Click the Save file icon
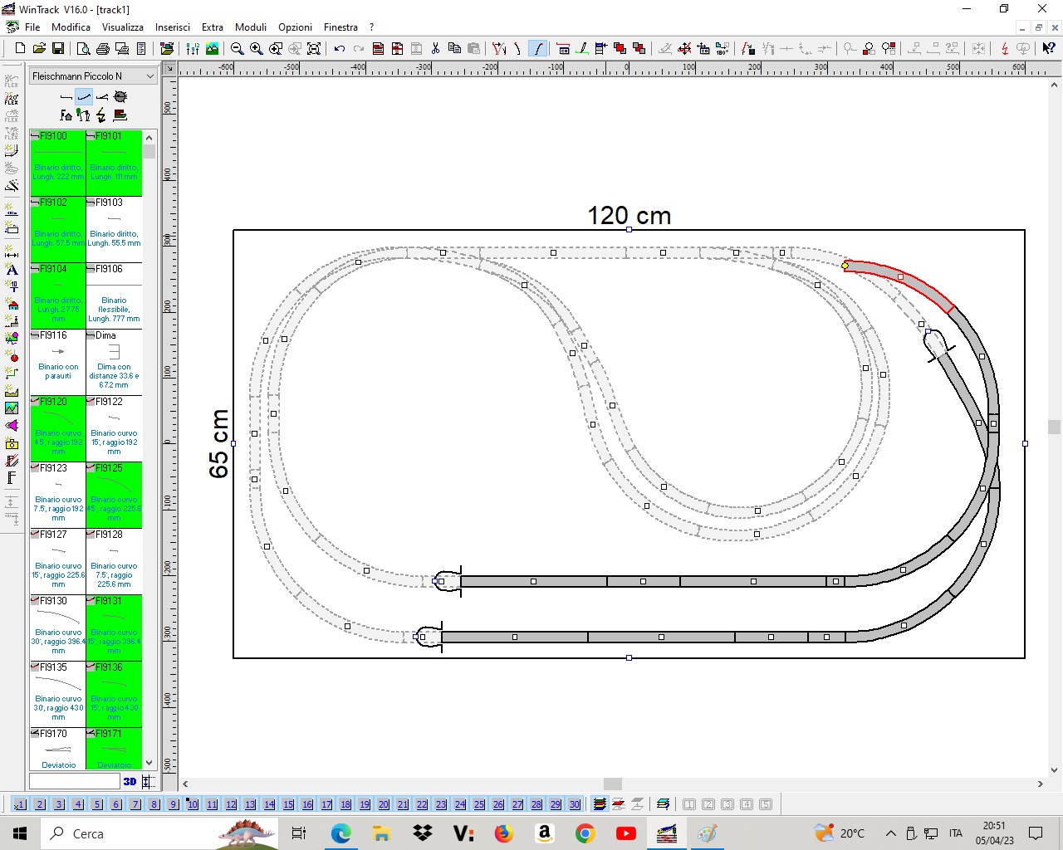The width and height of the screenshot is (1063, 850). [58, 49]
